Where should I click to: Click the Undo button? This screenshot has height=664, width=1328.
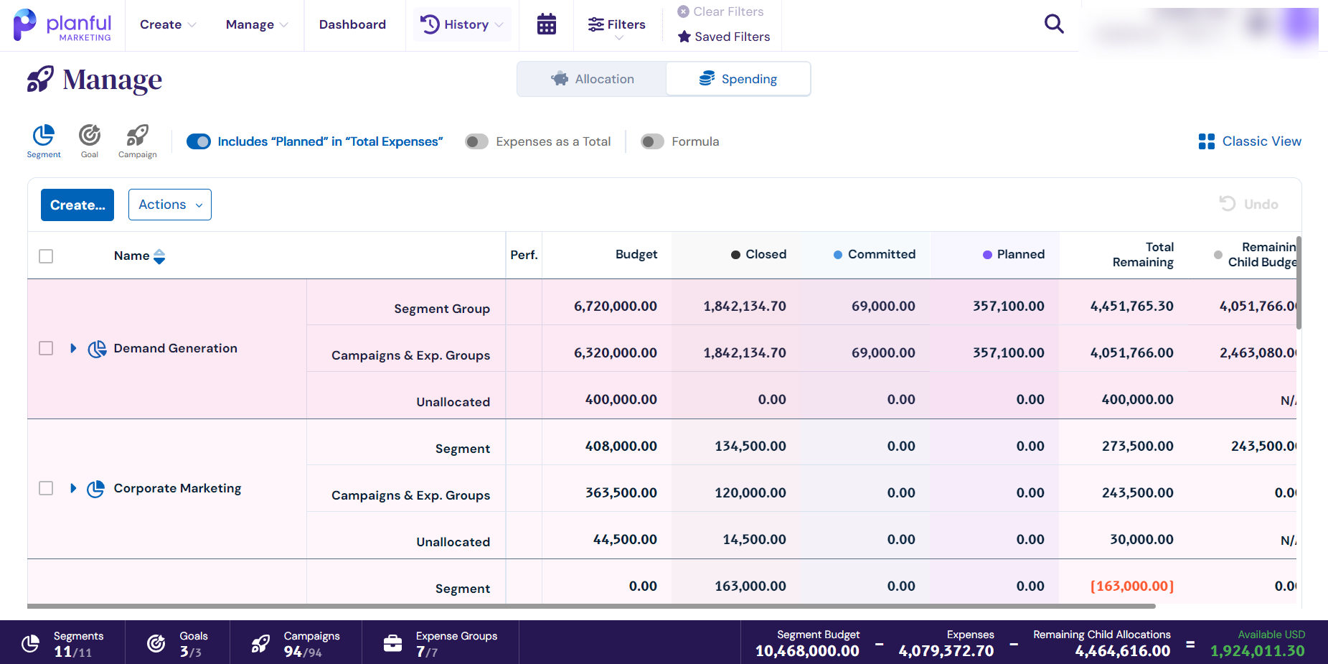click(x=1249, y=204)
